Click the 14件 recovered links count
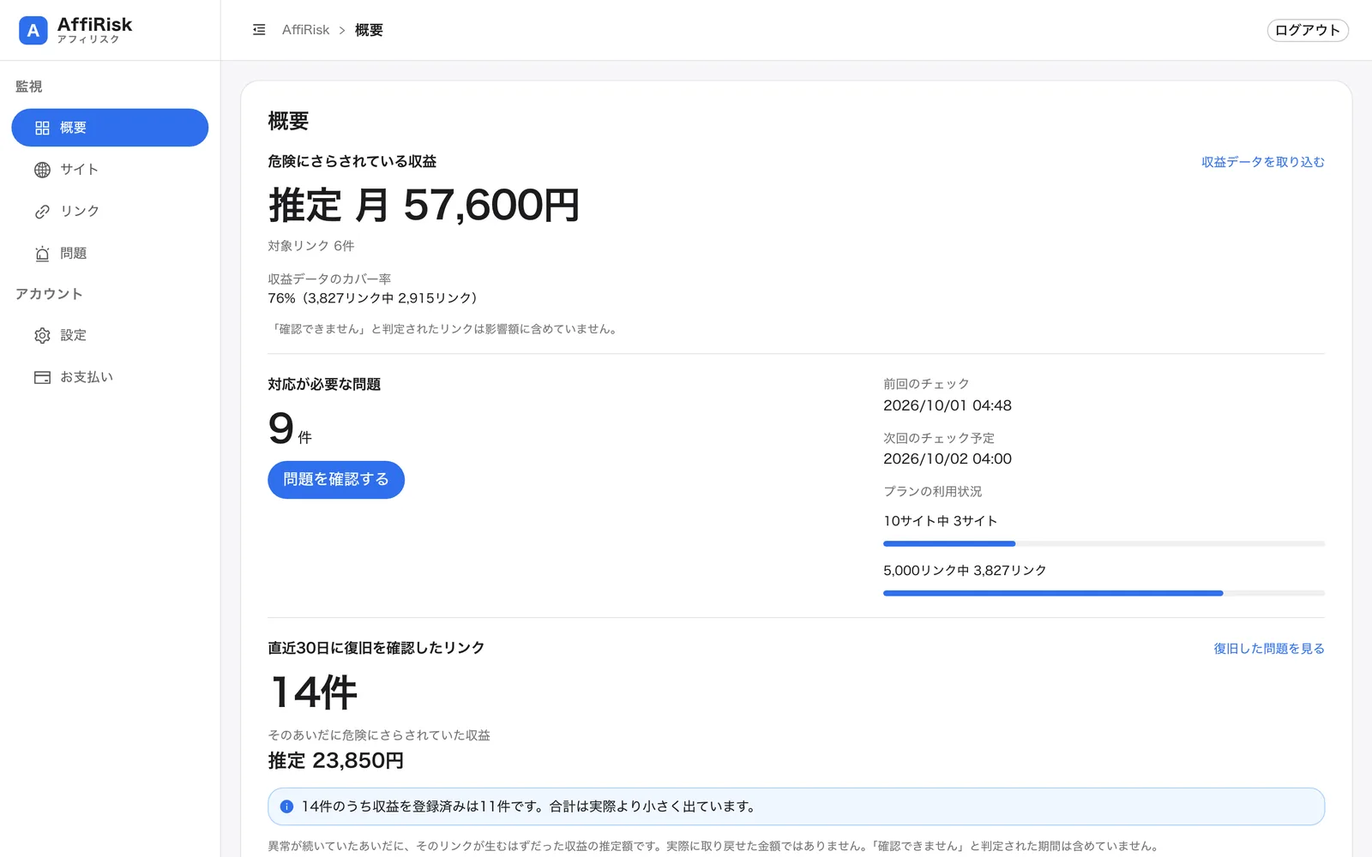This screenshot has width=1372, height=857. (313, 692)
